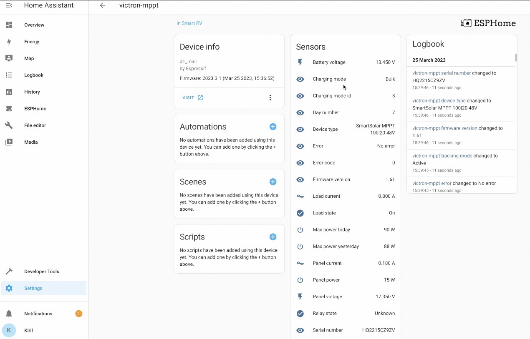Click the power icon beside Max power today
The image size is (530, 339).
tap(300, 230)
